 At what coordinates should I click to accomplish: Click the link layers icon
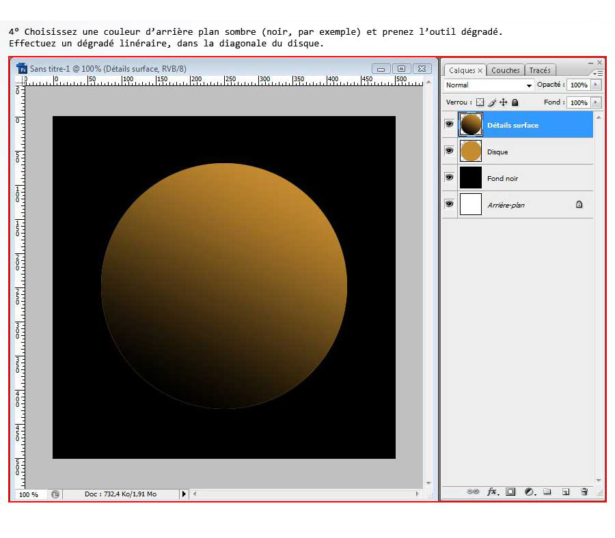pos(472,492)
